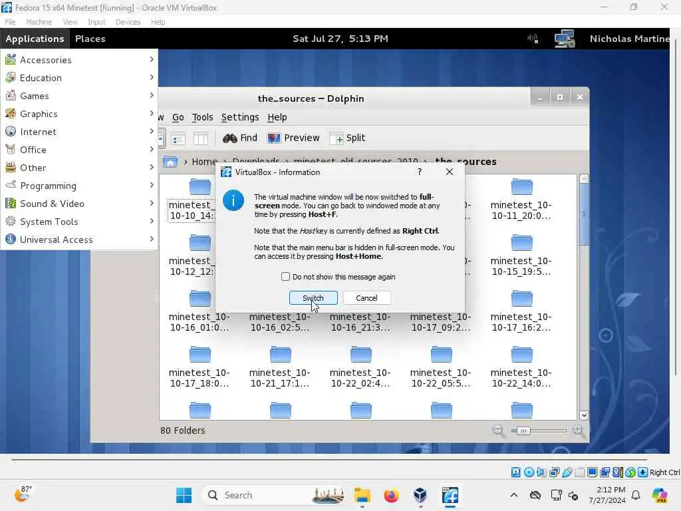Show hidden tray icons chevron
The height and width of the screenshot is (511, 681).
point(514,495)
